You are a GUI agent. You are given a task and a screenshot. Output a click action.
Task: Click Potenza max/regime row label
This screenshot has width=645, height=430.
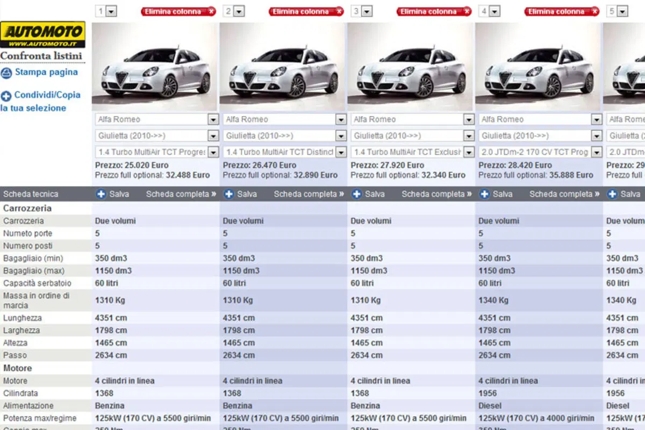40,418
